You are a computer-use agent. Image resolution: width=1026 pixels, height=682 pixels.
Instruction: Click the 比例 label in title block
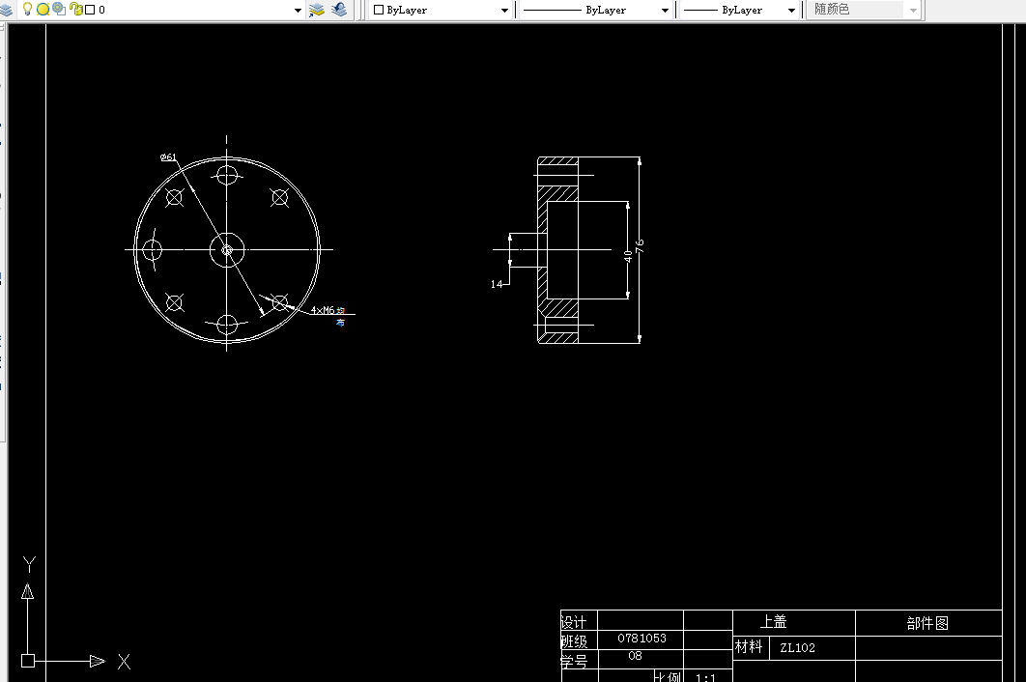(668, 676)
